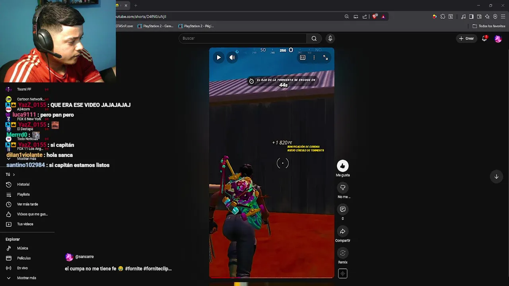Click the zoom magnifier in address bar

tap(347, 17)
